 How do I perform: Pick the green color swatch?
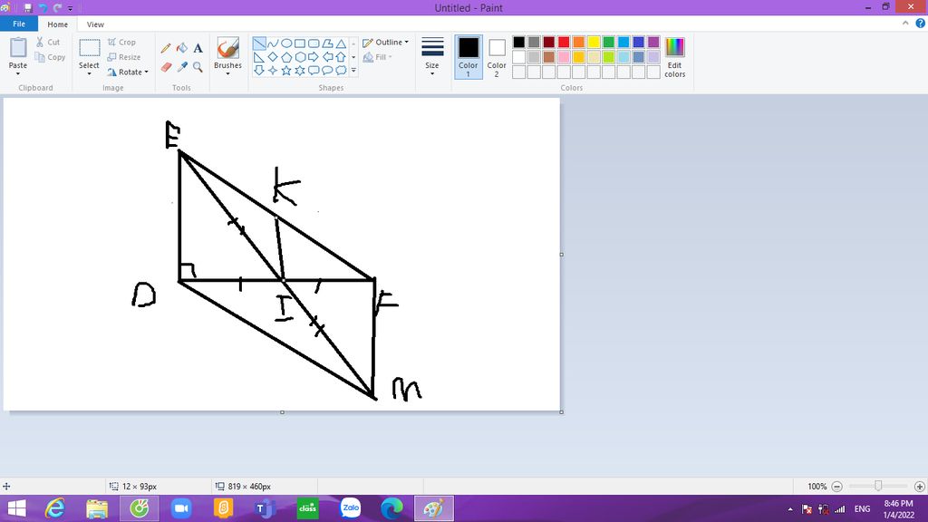(608, 42)
